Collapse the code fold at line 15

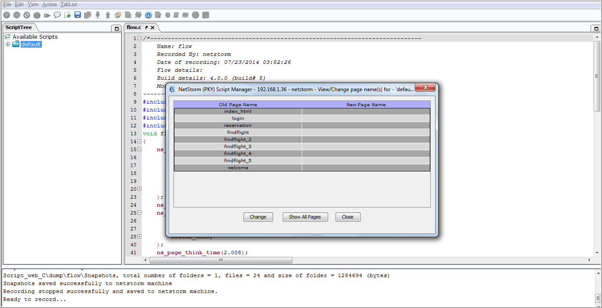click(139, 149)
